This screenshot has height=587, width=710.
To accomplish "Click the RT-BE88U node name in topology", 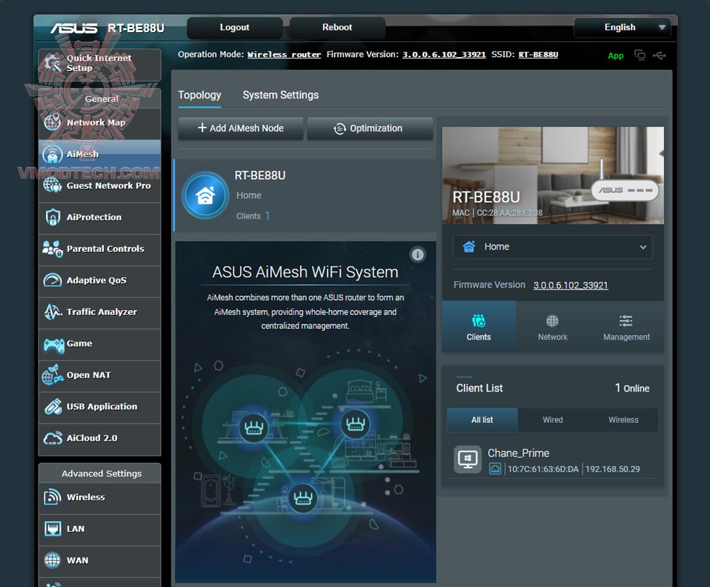I will coord(260,175).
